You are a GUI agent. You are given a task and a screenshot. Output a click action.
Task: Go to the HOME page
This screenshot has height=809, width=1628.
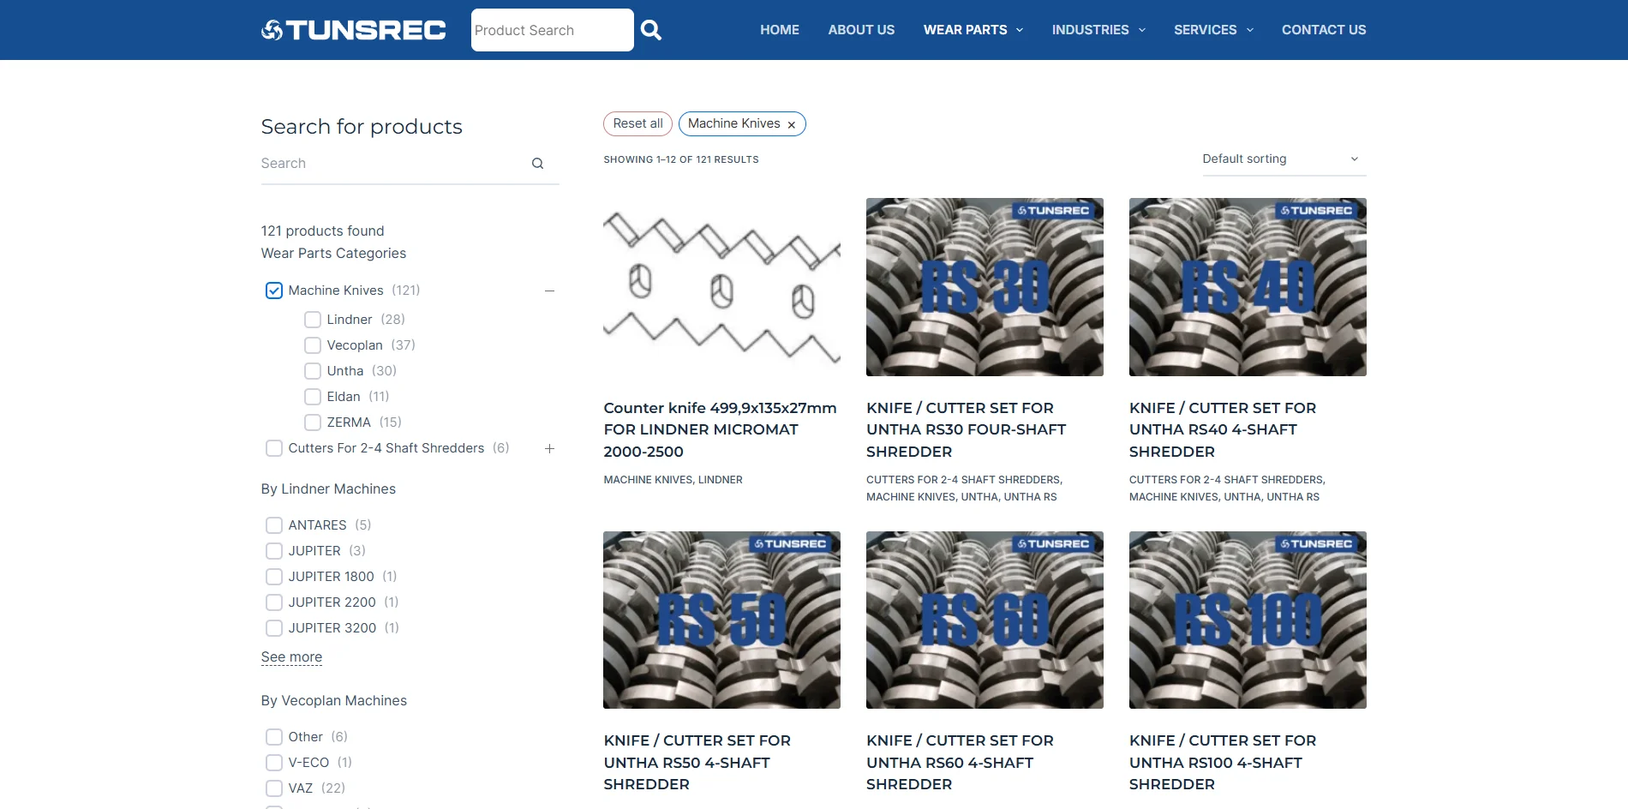(x=780, y=30)
